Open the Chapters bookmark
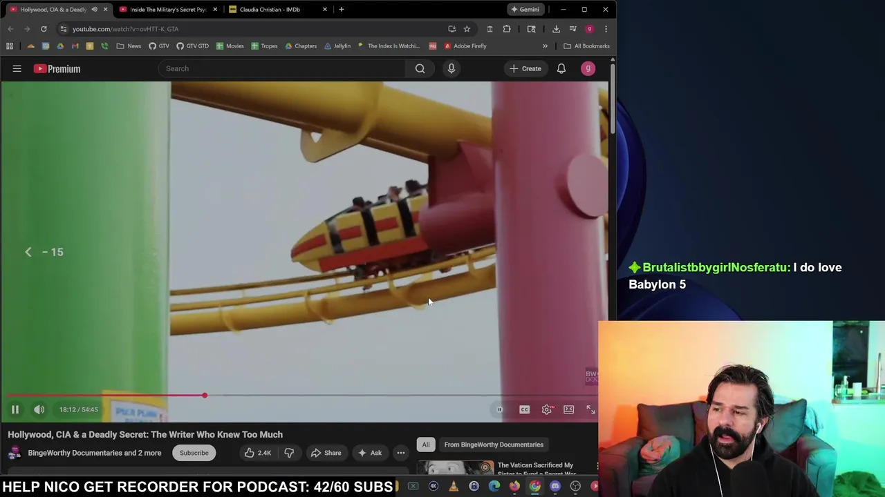 pos(301,46)
